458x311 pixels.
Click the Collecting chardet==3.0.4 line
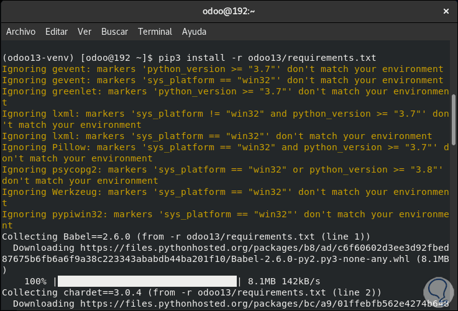pos(191,292)
